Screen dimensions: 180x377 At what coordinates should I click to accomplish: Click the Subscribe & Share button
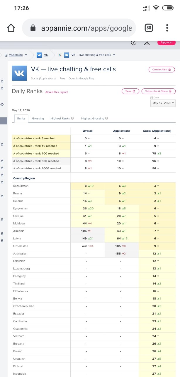[x=159, y=91]
